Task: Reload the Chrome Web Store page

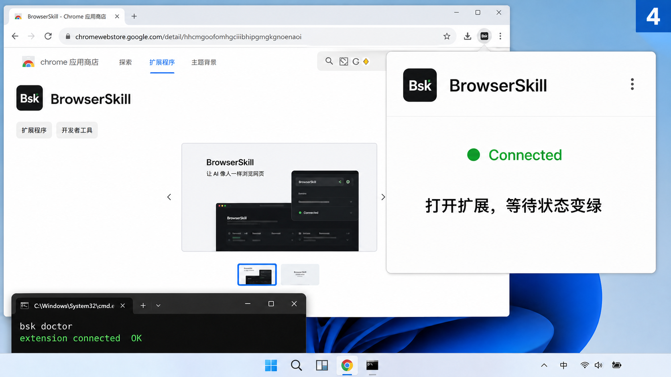Action: click(x=48, y=36)
